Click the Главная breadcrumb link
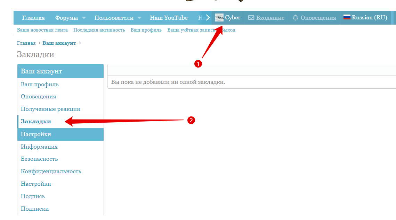This screenshot has height=220, width=396. [x=26, y=43]
